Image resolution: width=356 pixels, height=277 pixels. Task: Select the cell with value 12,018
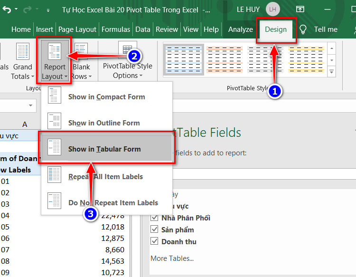point(112,227)
